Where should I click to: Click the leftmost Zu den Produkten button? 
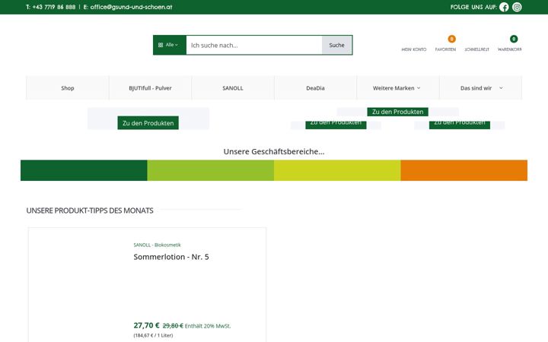click(x=148, y=123)
